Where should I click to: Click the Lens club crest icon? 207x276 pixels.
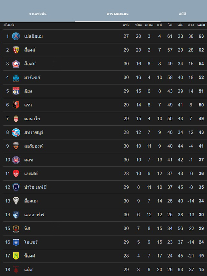(16, 50)
